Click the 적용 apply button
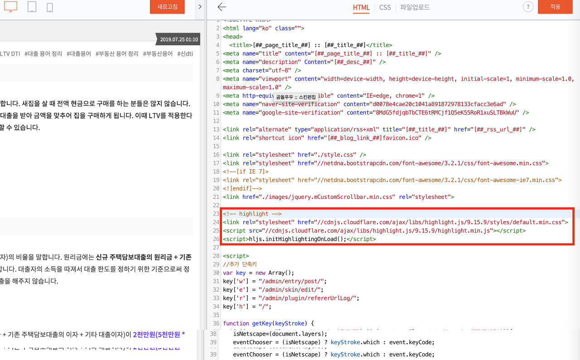Screen dimensions: 580x360 coord(555,7)
